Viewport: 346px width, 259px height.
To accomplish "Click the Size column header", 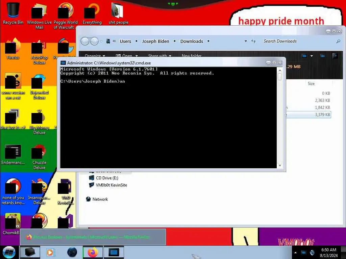I will pos(311,84).
